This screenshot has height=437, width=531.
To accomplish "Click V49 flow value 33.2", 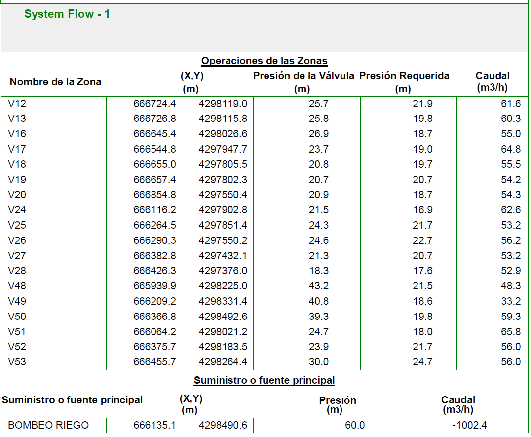I will click(511, 301).
